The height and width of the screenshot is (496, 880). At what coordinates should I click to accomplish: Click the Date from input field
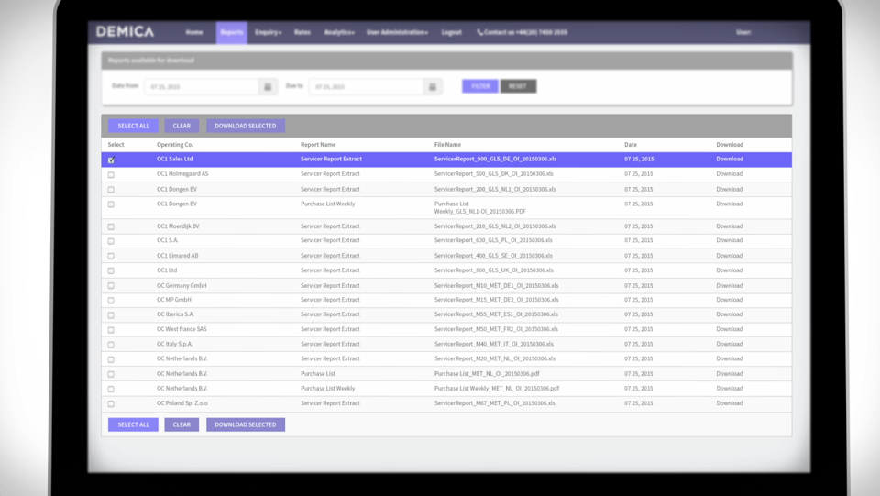pyautogui.click(x=202, y=86)
